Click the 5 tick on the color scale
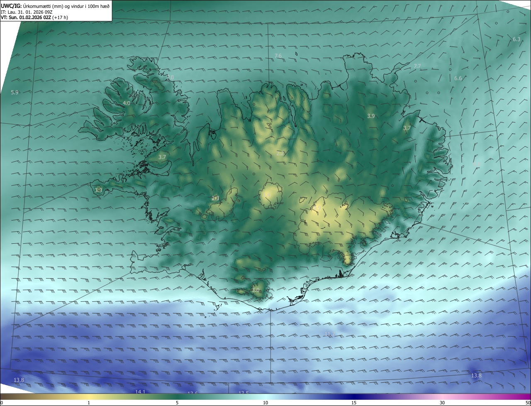Screen dimensions: 531x406 click(x=177, y=403)
